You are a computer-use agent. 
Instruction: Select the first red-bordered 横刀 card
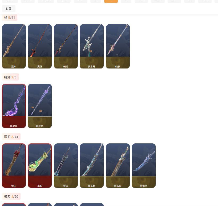[x=14, y=205]
